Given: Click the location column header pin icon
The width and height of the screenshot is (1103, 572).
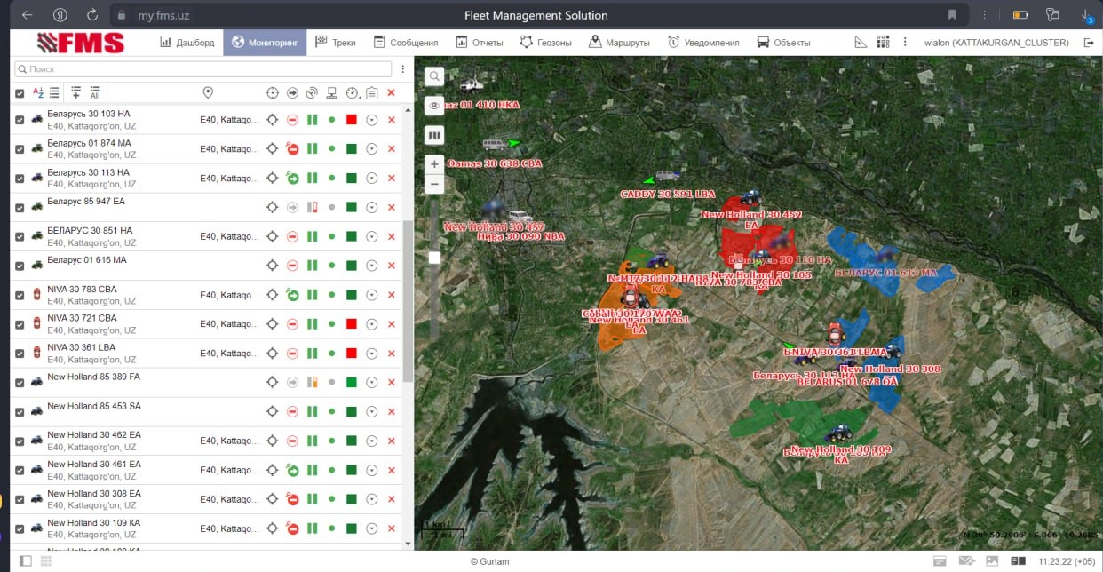Looking at the screenshot, I should tap(209, 92).
